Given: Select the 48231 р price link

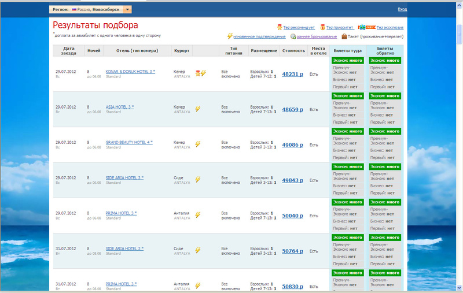Looking at the screenshot, I should click(x=292, y=74).
